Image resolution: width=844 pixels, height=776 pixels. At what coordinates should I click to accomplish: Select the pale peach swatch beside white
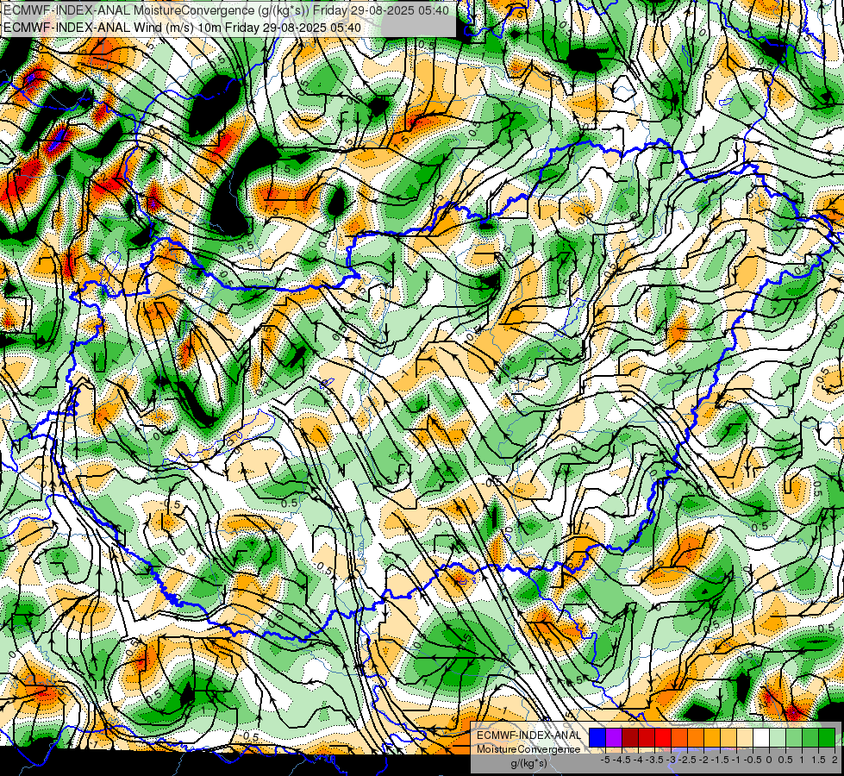(x=745, y=737)
